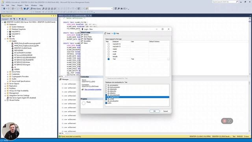Open the Window menu
The image size is (252, 142).
click(x=34, y=5)
